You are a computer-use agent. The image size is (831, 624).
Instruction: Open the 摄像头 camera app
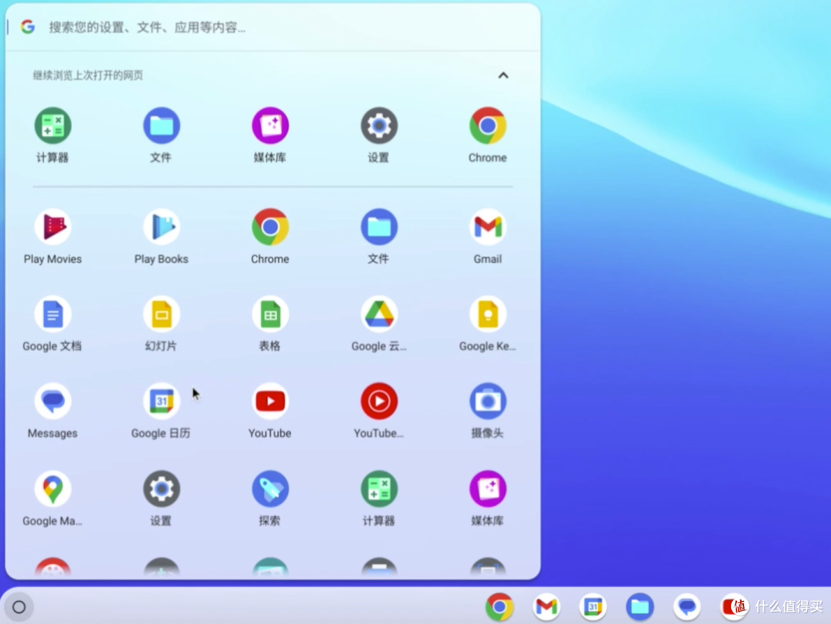click(x=487, y=401)
